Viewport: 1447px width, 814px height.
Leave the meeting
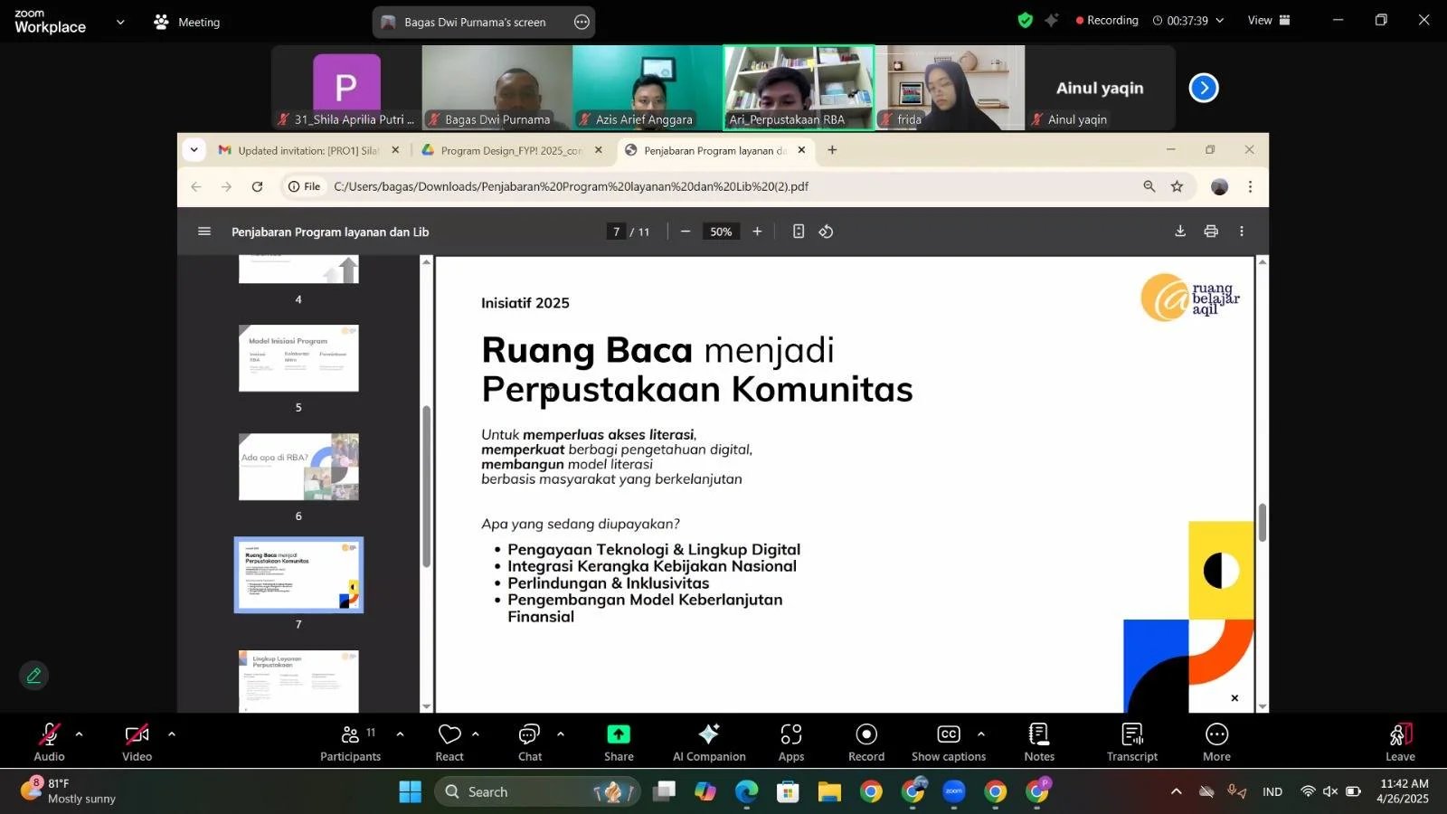[x=1400, y=742]
